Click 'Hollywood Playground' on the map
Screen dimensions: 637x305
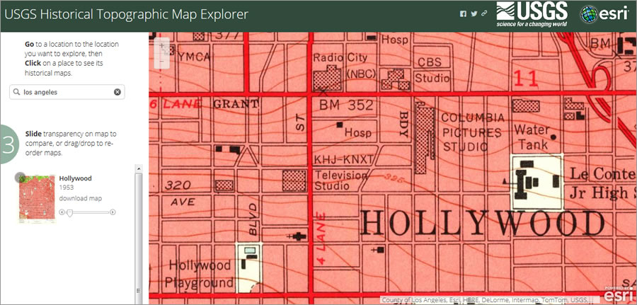click(x=201, y=274)
